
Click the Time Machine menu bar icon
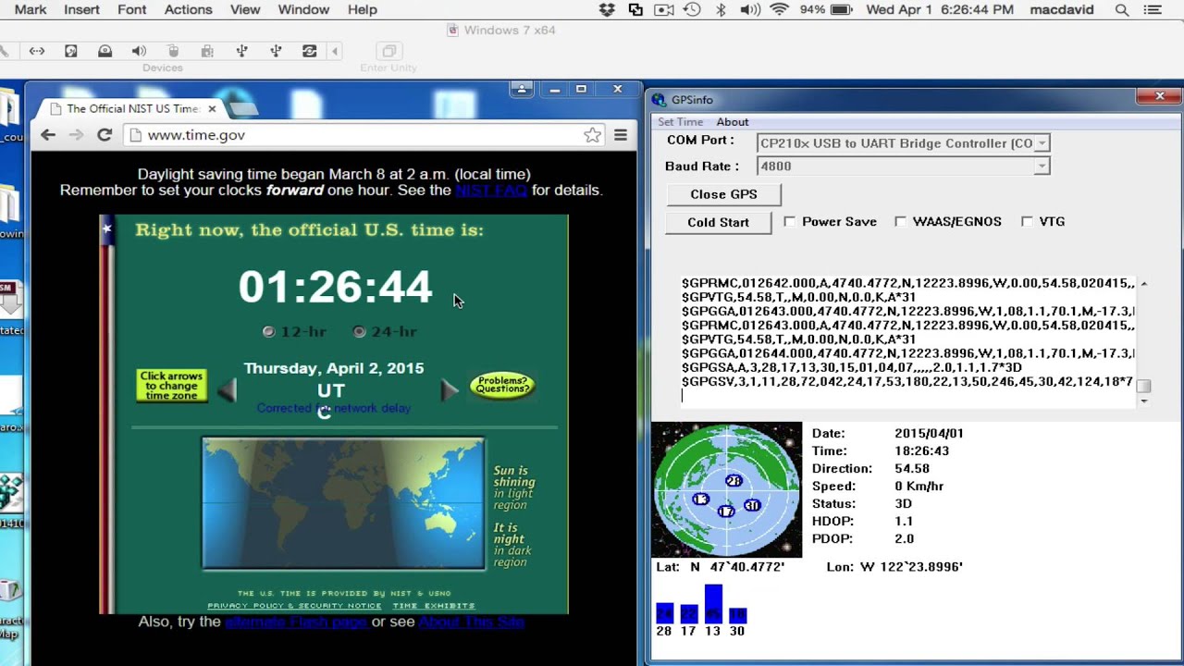point(692,9)
